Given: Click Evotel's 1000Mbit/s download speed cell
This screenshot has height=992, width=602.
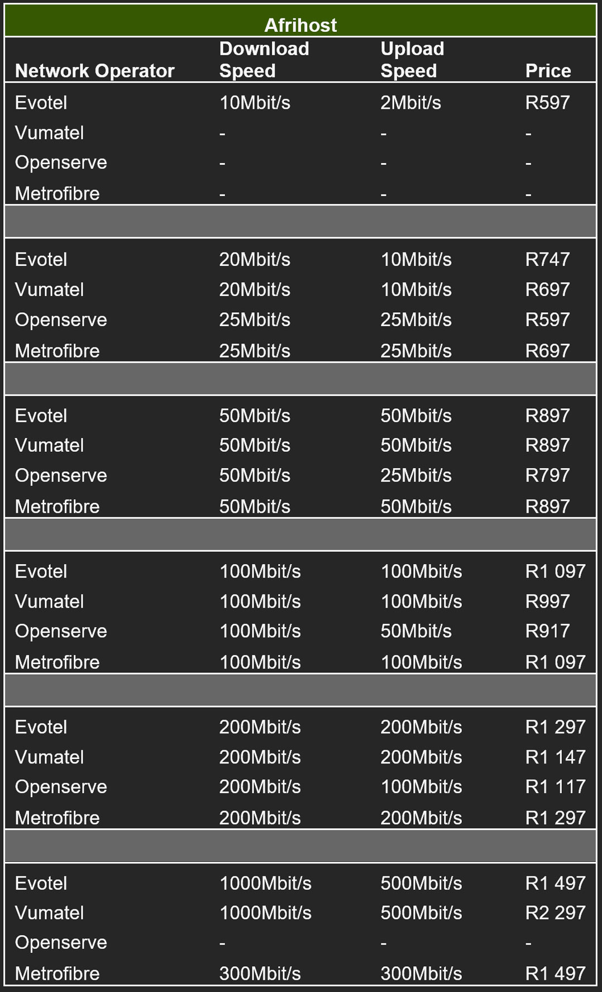Looking at the screenshot, I should click(x=265, y=884).
